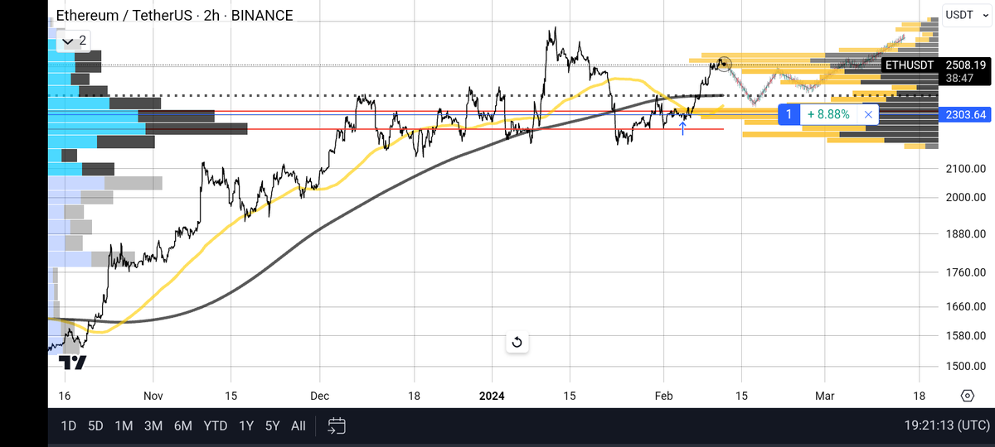This screenshot has height=447, width=995.
Task: Click the TradingView logo
Action: tap(74, 362)
